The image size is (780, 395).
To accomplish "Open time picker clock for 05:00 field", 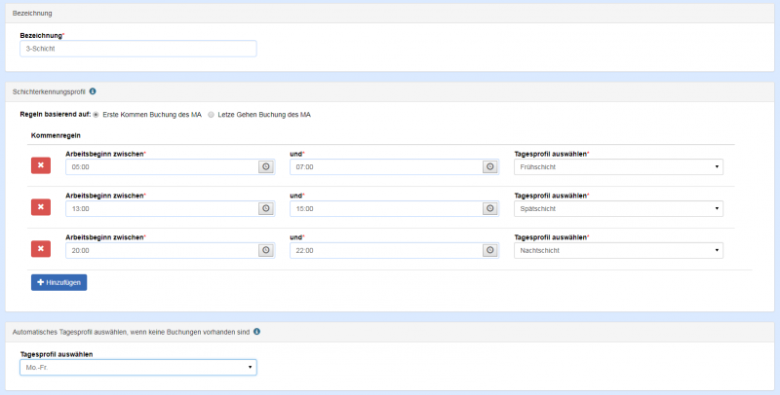I will (266, 167).
